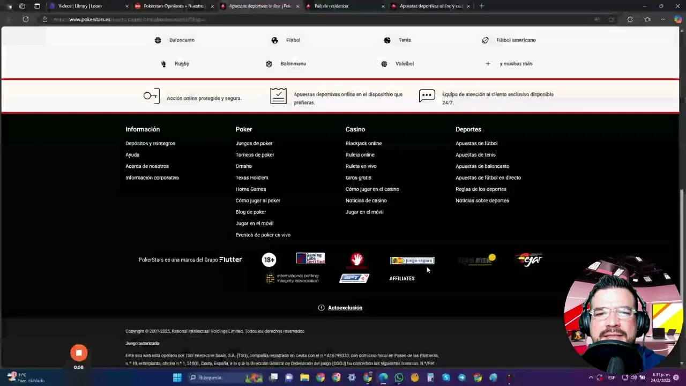The image size is (686, 386).
Task: Click the checklist device icon
Action: 278,96
